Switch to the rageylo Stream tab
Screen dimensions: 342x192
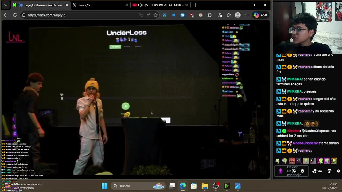41,5
